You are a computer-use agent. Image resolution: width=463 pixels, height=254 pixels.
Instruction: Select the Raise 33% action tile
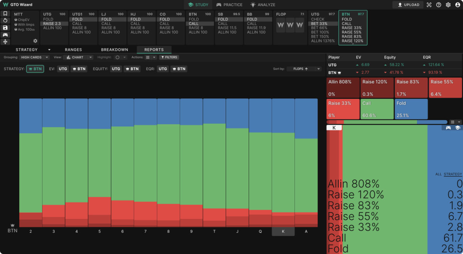(x=343, y=109)
